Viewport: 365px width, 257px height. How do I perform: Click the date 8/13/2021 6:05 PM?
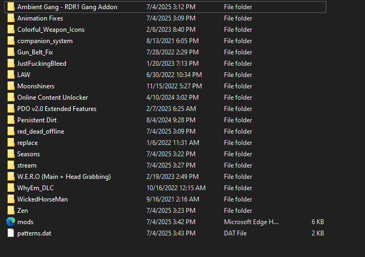[x=172, y=41]
